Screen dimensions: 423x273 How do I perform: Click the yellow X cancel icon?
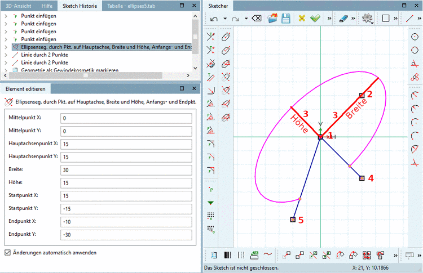(302, 19)
